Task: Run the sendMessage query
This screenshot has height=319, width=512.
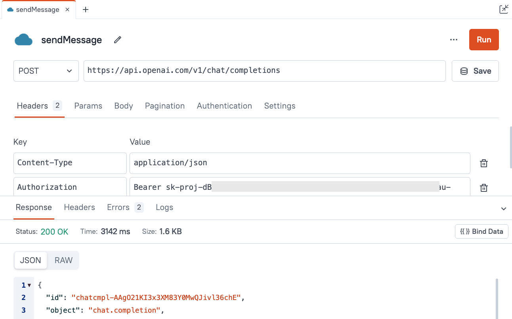Action: click(x=484, y=40)
